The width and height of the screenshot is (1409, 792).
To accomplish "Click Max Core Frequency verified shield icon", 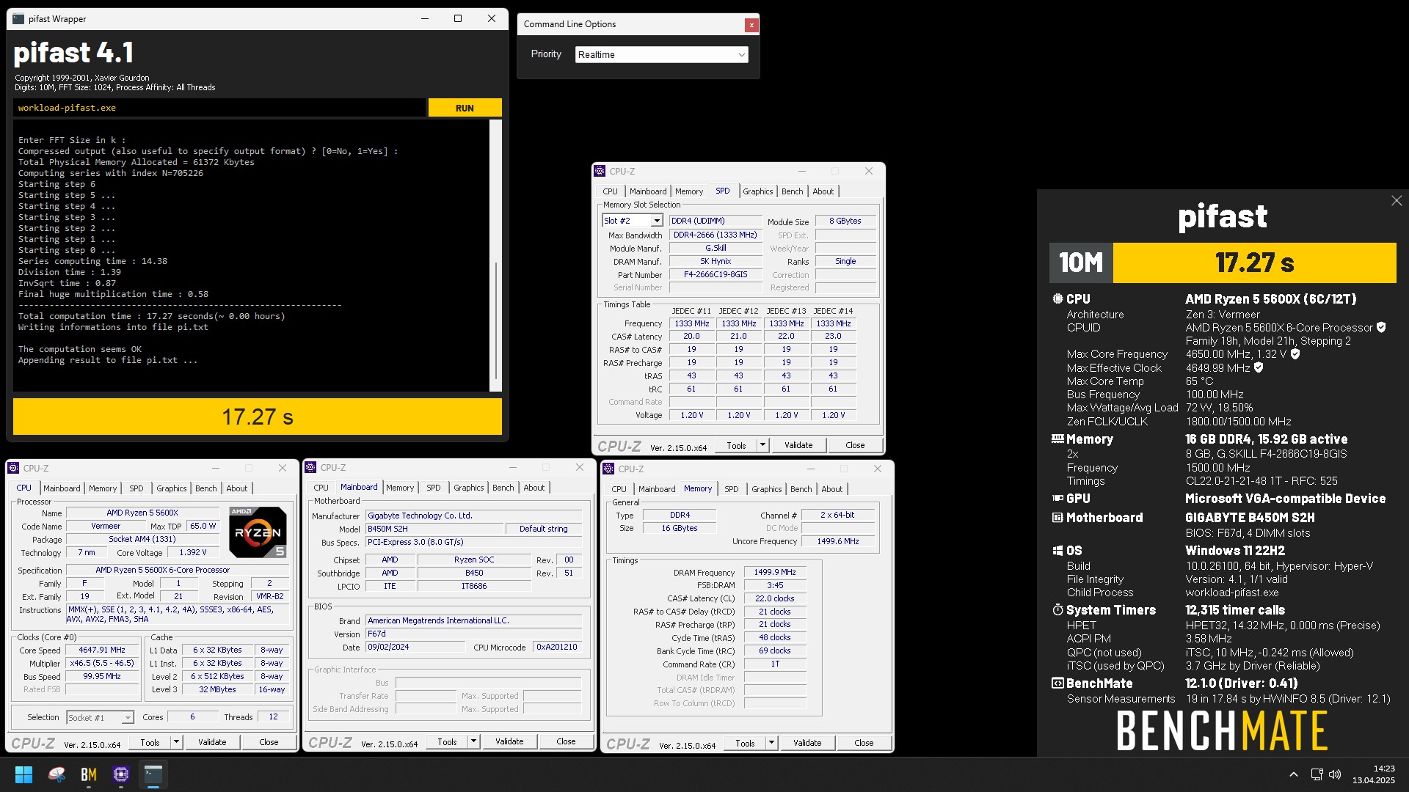I will coord(1295,354).
